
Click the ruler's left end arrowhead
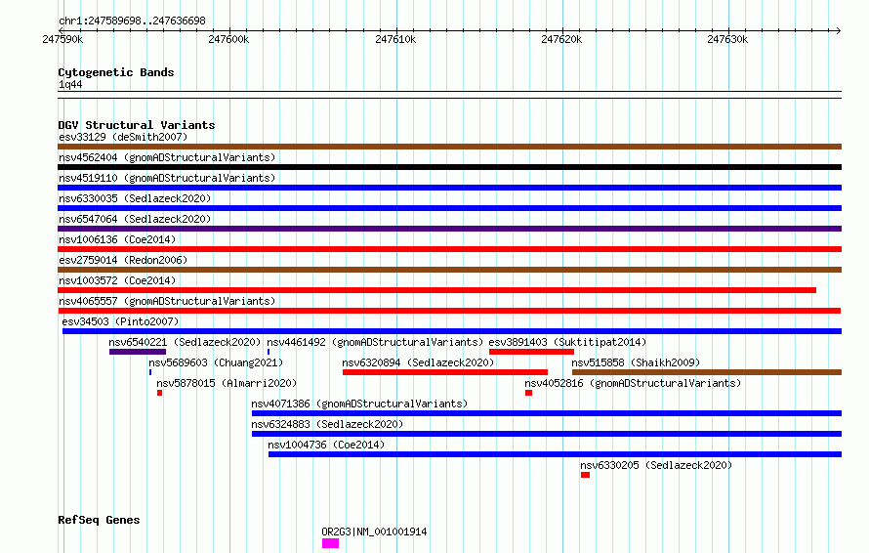tap(61, 30)
